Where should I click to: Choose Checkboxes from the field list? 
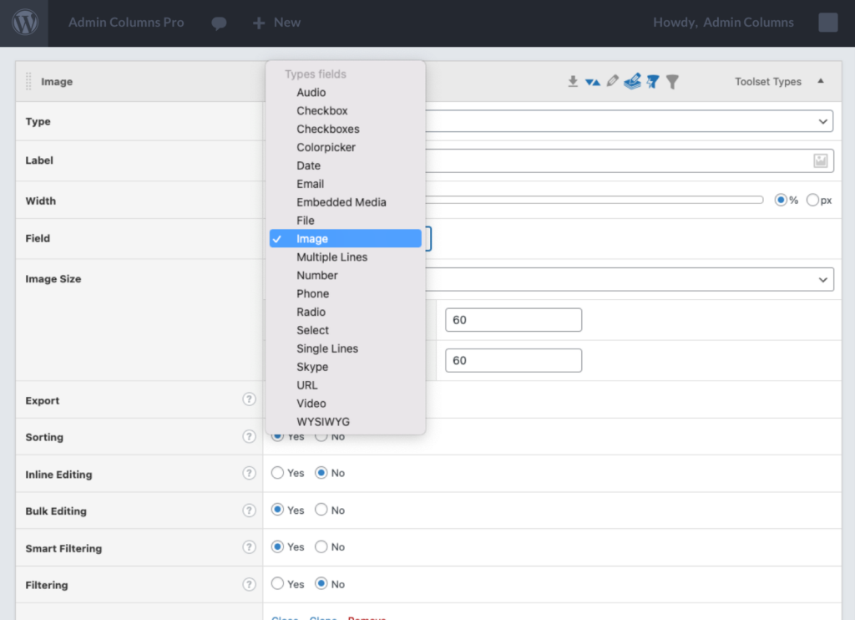[x=345, y=130]
